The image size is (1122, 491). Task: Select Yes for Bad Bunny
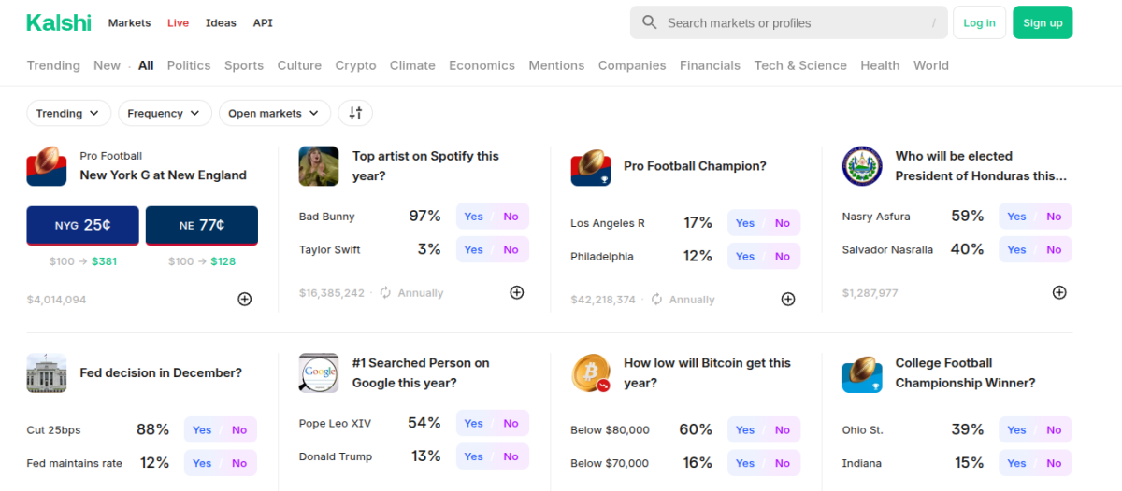(474, 217)
